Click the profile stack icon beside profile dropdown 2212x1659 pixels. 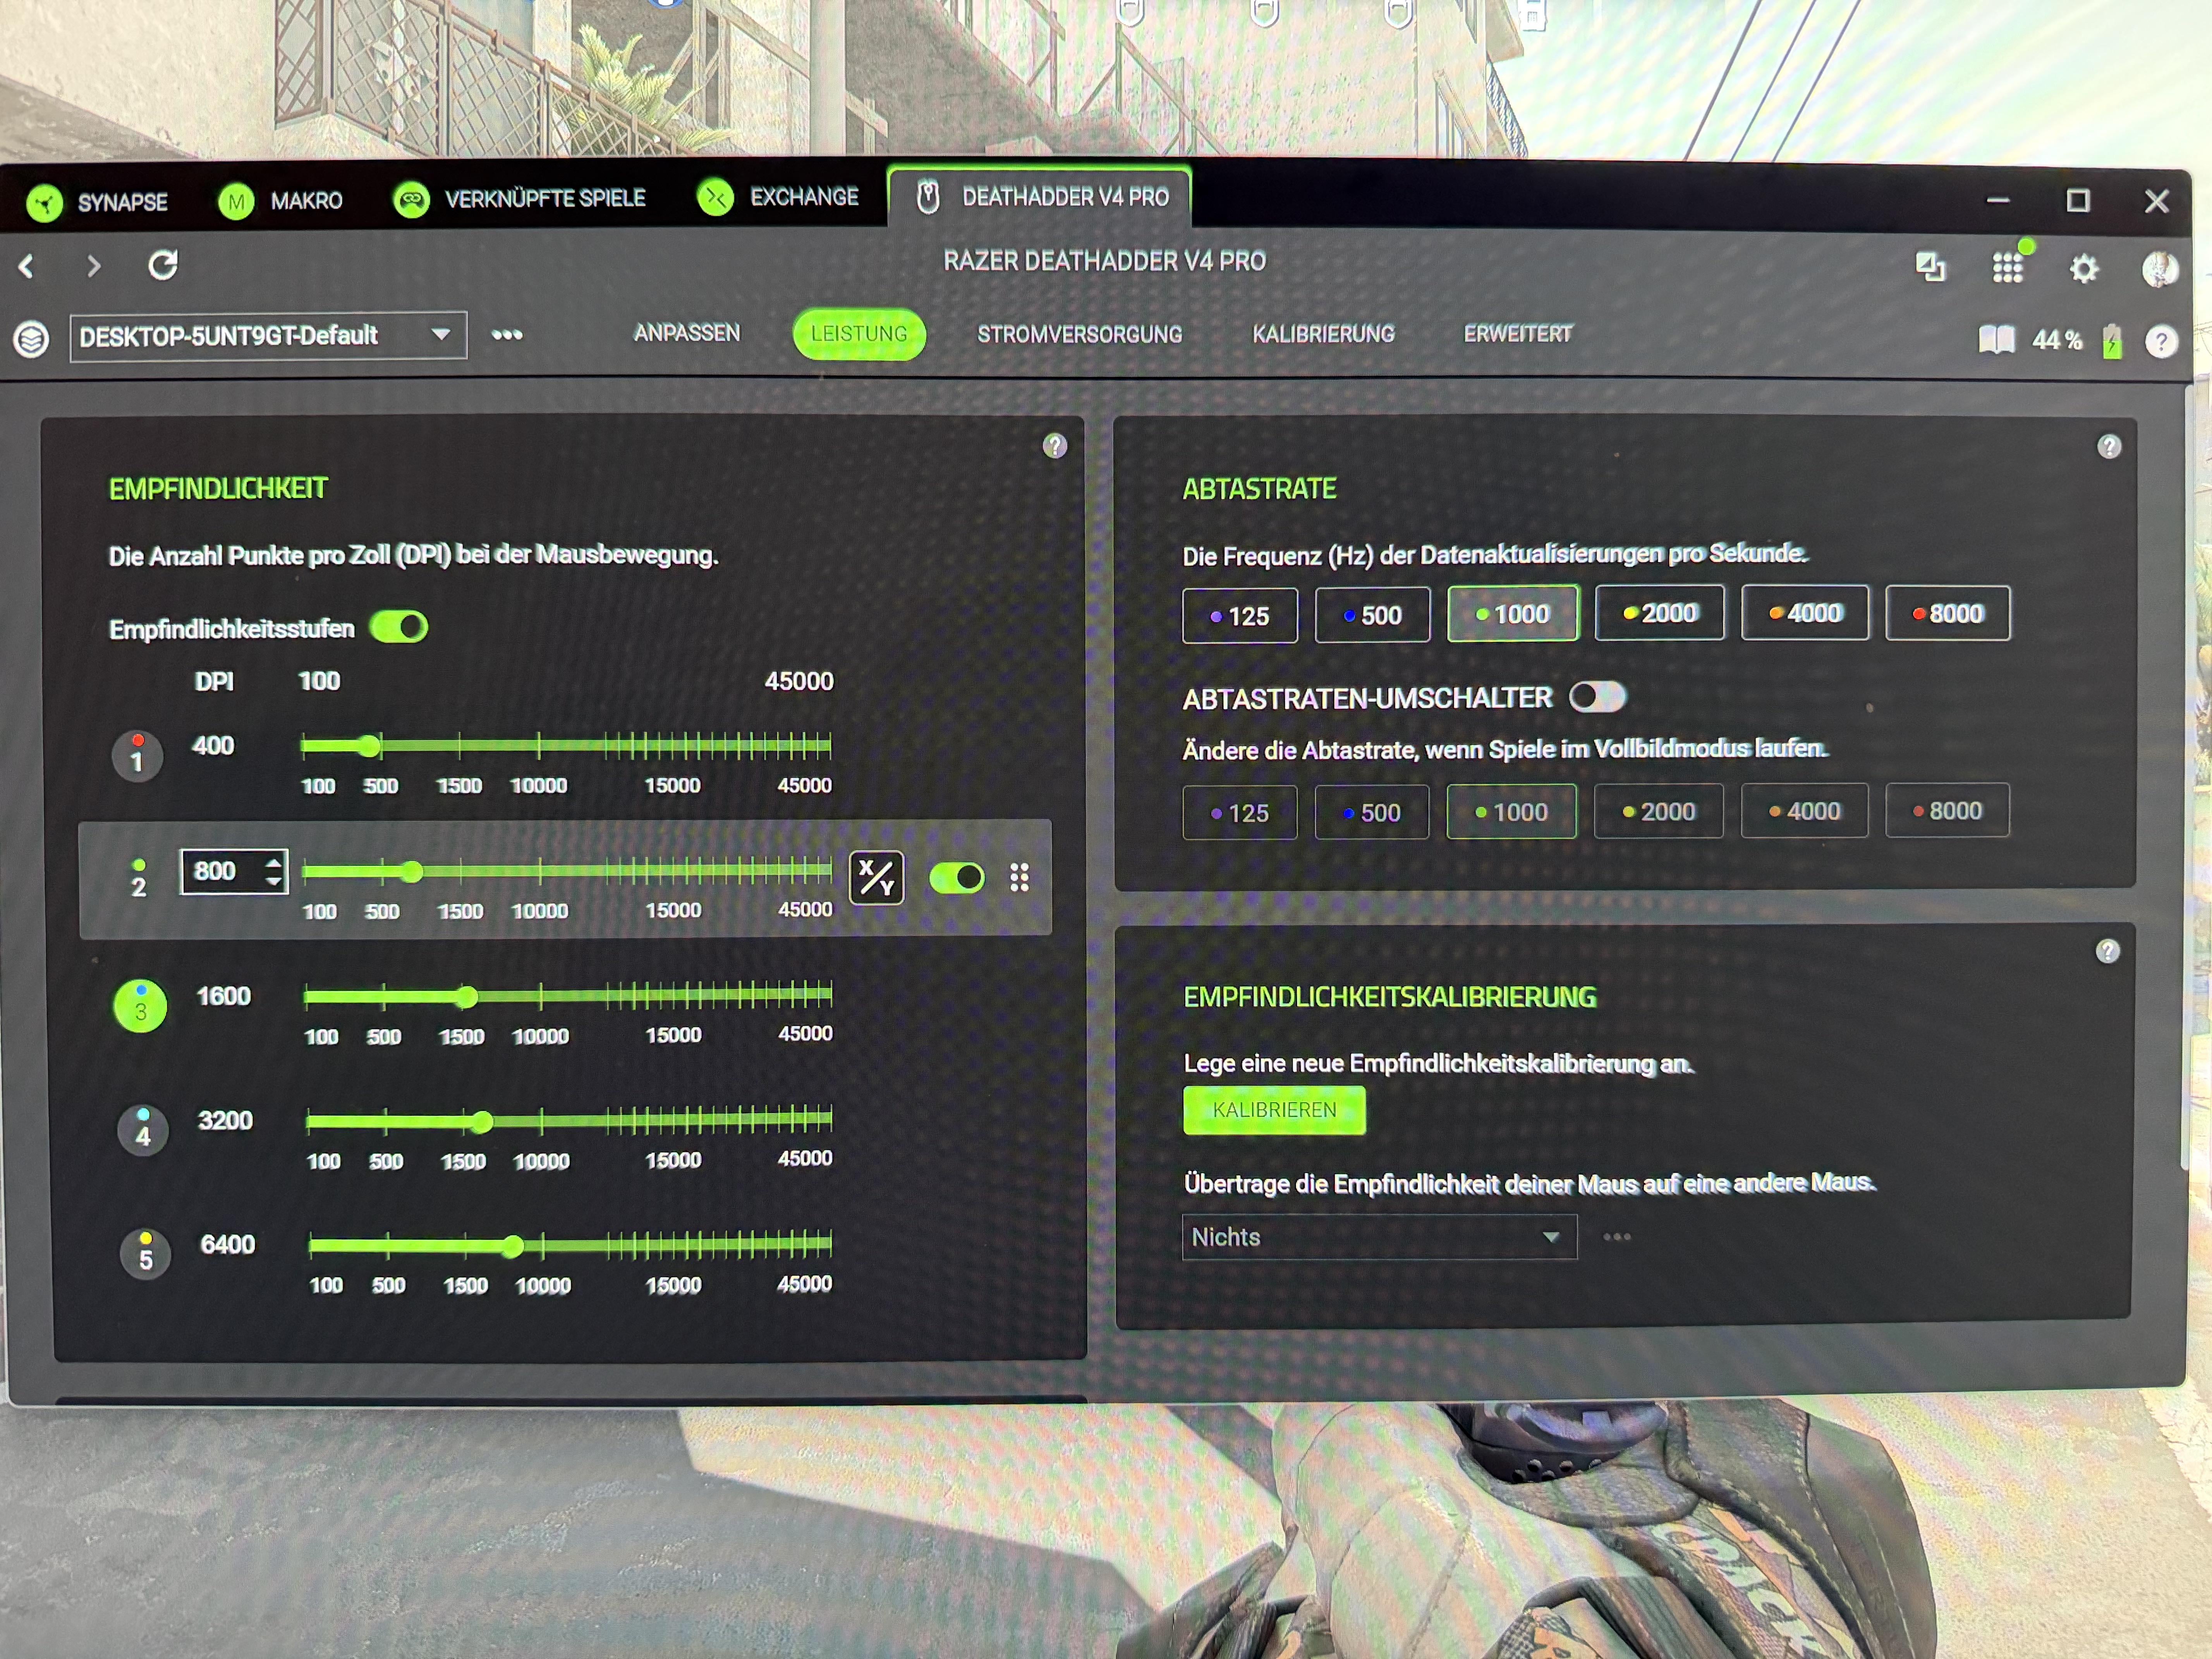(31, 339)
